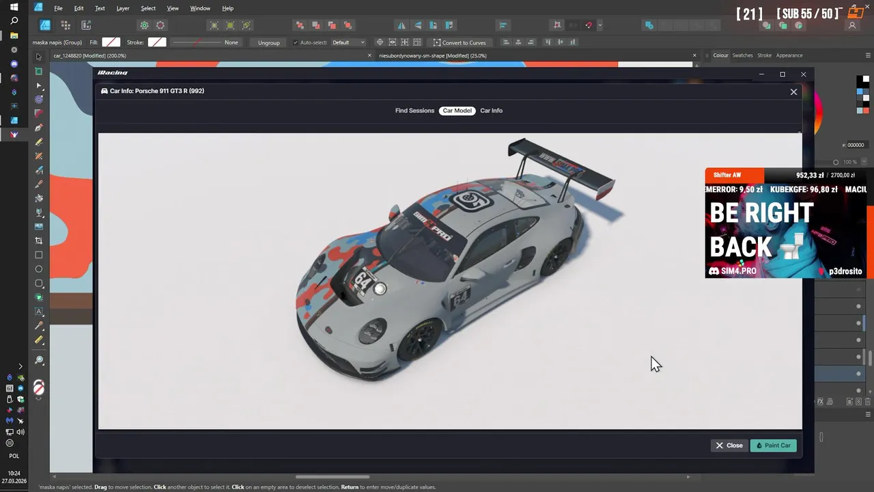Toggle visibility dot of highlighted layer row
This screenshot has width=874, height=492.
pyautogui.click(x=859, y=374)
